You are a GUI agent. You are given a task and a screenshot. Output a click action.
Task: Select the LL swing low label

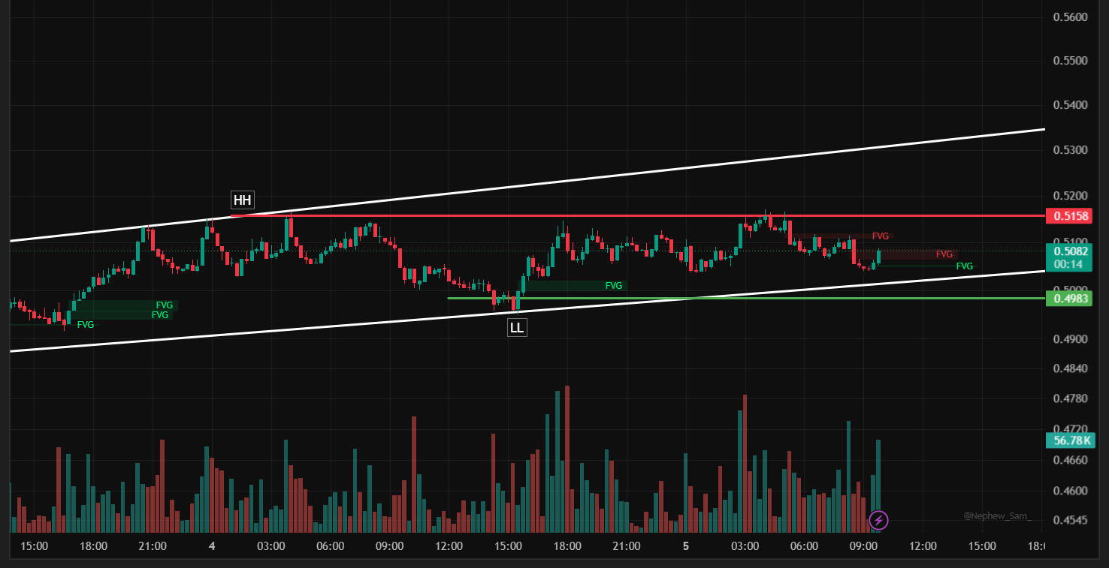(x=517, y=327)
